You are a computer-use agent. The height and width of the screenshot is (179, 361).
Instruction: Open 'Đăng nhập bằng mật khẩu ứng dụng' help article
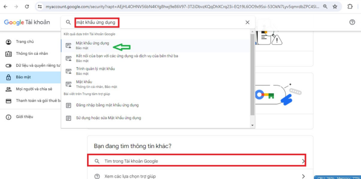(x=155, y=105)
